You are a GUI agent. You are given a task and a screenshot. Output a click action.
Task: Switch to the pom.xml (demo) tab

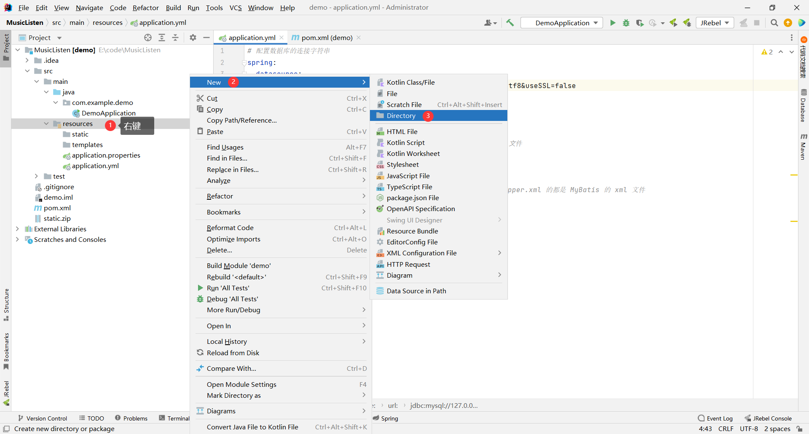pyautogui.click(x=327, y=38)
